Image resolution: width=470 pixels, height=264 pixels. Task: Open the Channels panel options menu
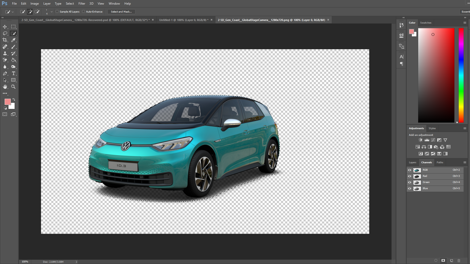[465, 163]
